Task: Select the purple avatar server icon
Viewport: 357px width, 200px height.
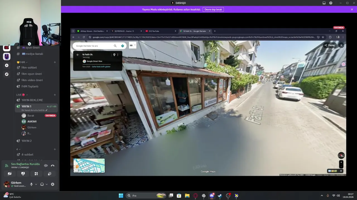Action: click(x=7, y=57)
